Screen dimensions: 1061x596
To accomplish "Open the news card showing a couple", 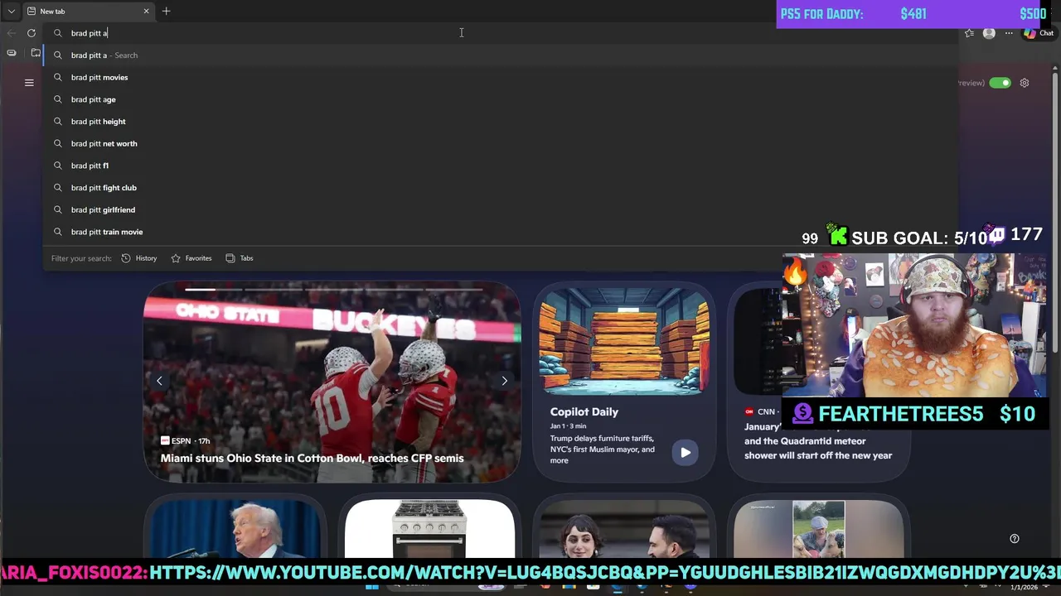I will (623, 528).
